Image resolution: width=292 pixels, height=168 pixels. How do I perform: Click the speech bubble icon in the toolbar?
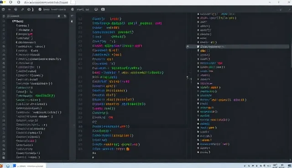tap(96, 9)
